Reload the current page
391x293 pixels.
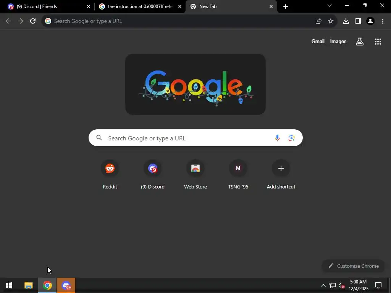[33, 21]
